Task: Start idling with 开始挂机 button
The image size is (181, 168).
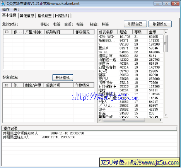Action: click(63, 77)
